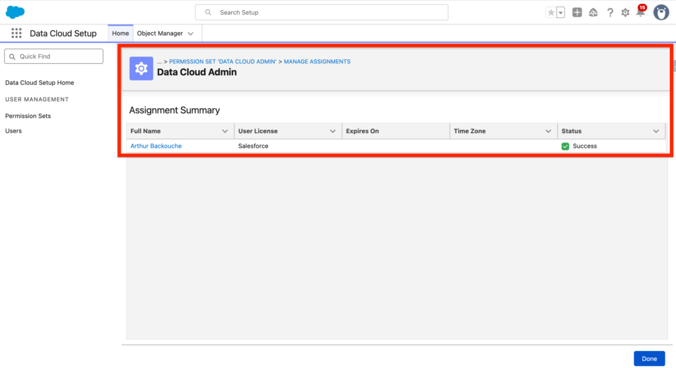The height and width of the screenshot is (368, 676).
Task: Click the Salesforce cloud logo
Action: coord(15,12)
